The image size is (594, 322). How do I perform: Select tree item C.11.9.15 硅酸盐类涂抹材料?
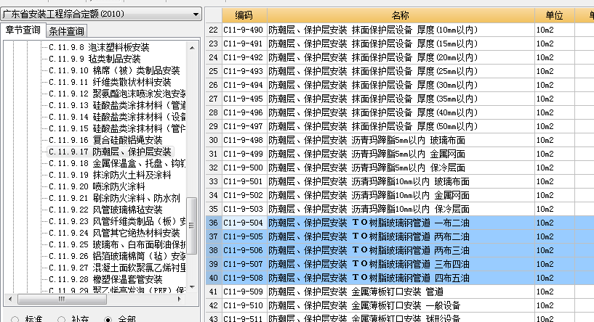117,129
